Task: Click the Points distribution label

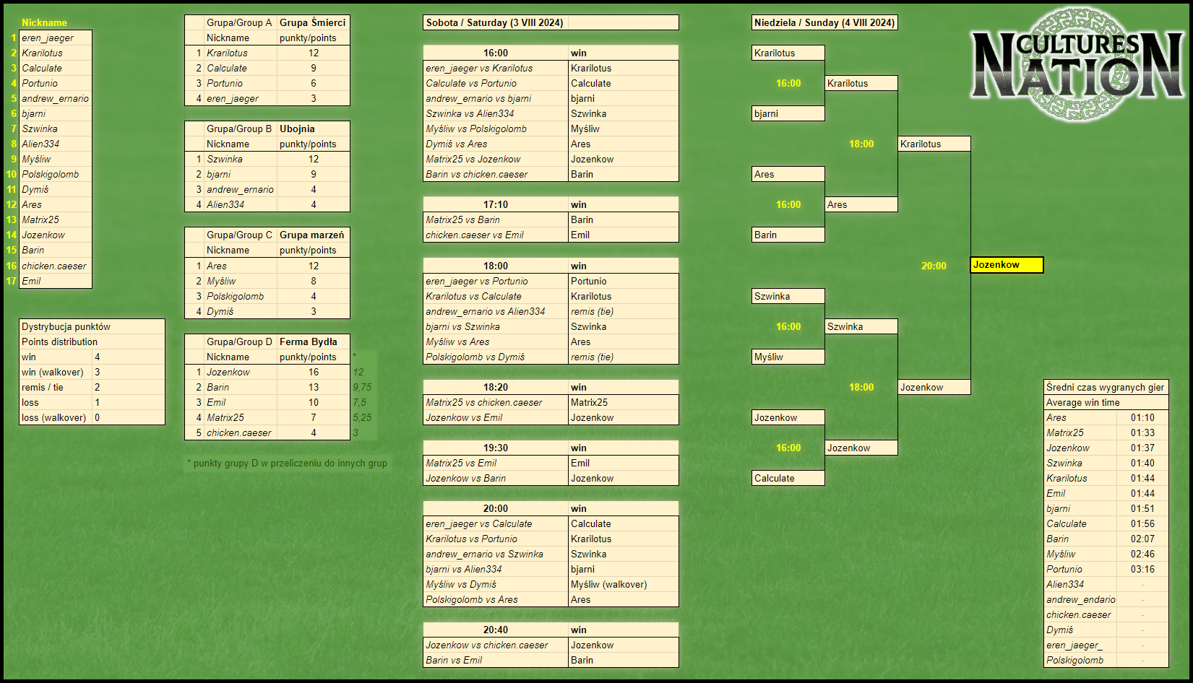Action: pyautogui.click(x=59, y=341)
